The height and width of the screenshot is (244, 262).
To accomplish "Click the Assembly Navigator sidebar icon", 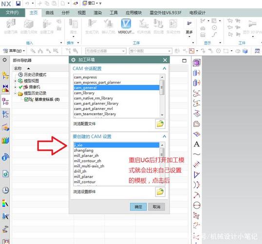I will 5,76.
